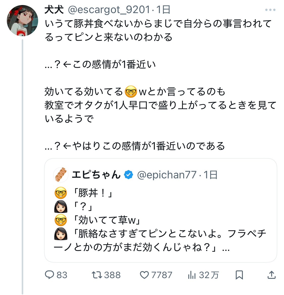Tap the nerd emoji in the main tweet text

[x=131, y=92]
